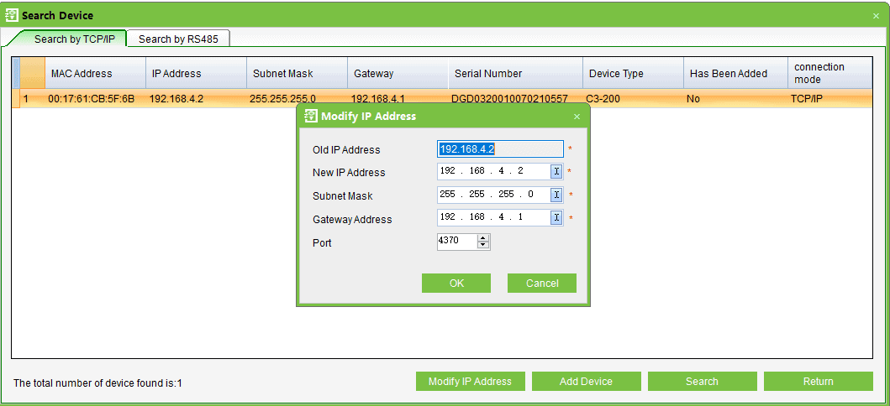Decrease the Port value with down arrow
Screen dimensions: 890x406
[x=483, y=246]
